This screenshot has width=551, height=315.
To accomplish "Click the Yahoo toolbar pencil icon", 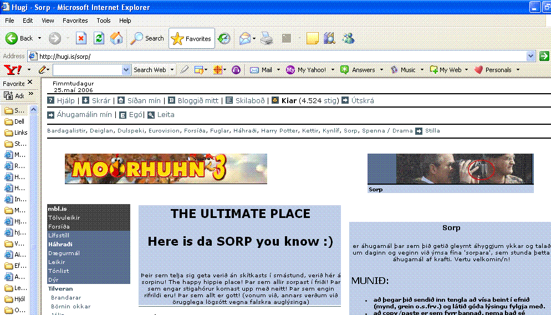I will [42, 70].
